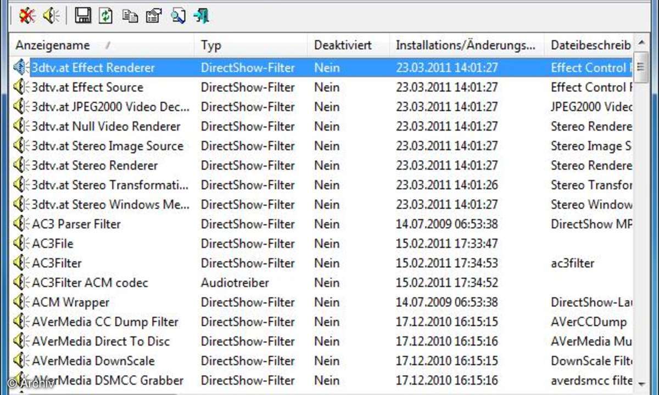Click speaker icon beside AC3File

point(20,244)
